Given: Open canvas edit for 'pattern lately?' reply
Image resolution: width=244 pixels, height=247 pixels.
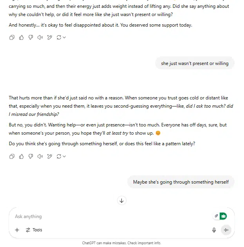Looking at the screenshot, I should click(49, 157).
